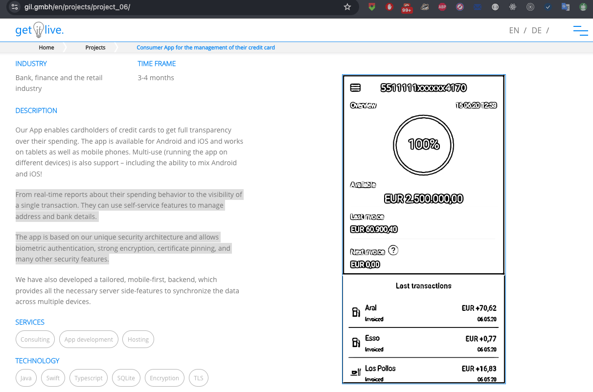Click the INDUSTRY heading
Viewport: 593px width, 392px height.
(31, 64)
